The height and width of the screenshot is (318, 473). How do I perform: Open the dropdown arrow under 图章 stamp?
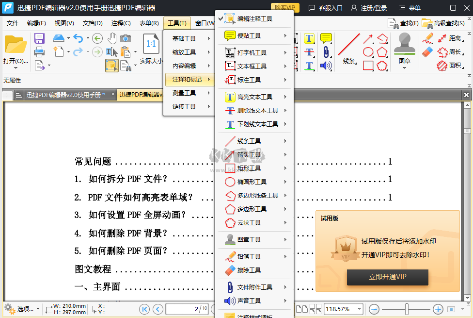405,67
